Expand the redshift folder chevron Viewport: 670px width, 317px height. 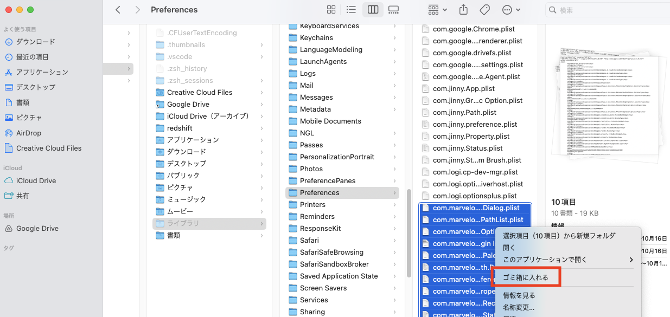(x=261, y=128)
